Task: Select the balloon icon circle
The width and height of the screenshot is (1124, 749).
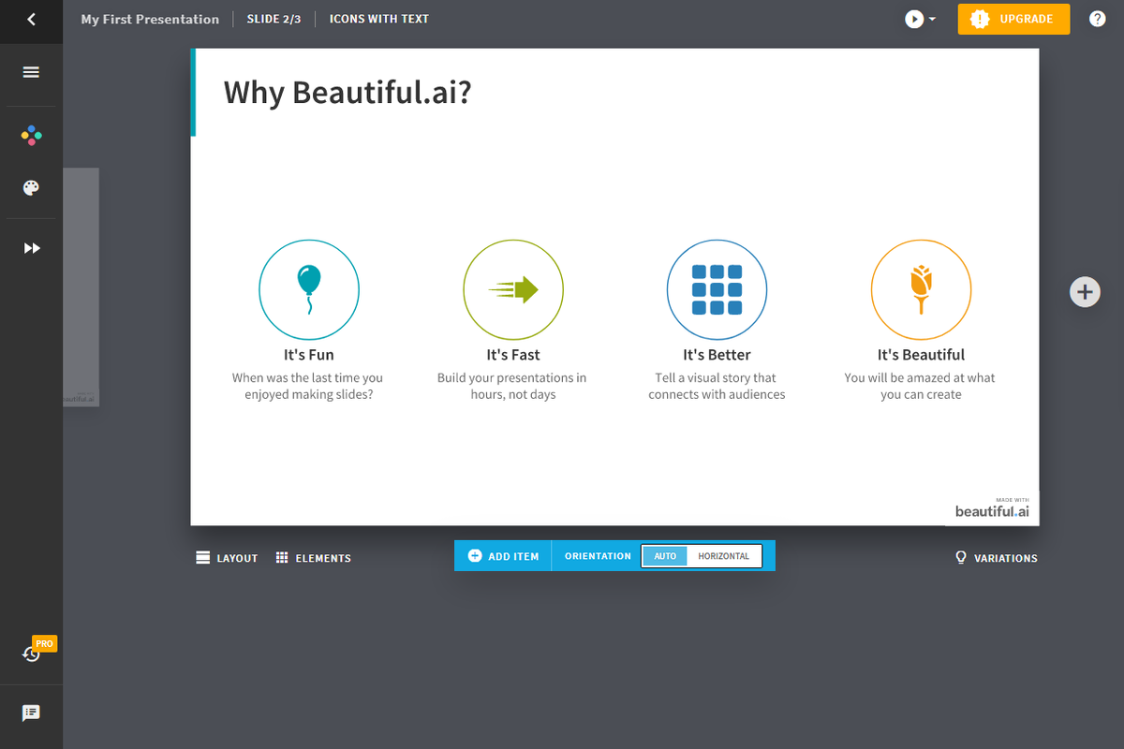Action: pos(309,289)
